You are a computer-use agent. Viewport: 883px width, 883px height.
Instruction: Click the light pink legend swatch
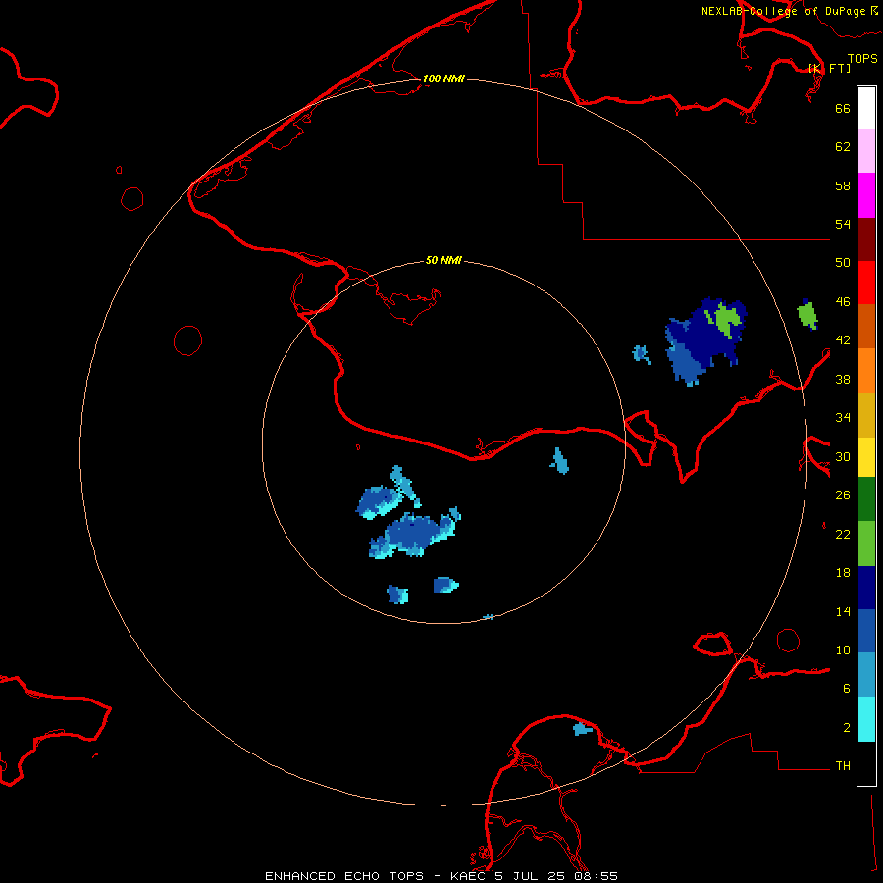(x=866, y=151)
